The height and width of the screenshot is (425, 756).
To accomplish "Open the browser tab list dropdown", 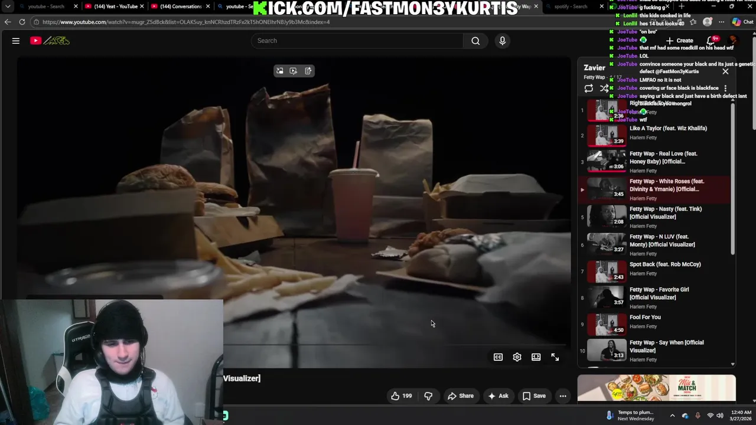I will pyautogui.click(x=8, y=6).
